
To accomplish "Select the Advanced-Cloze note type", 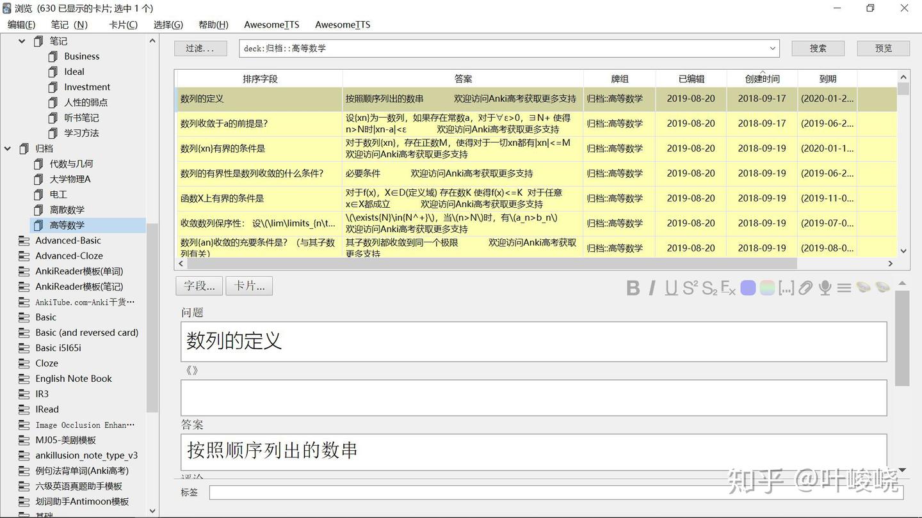I will coord(69,256).
